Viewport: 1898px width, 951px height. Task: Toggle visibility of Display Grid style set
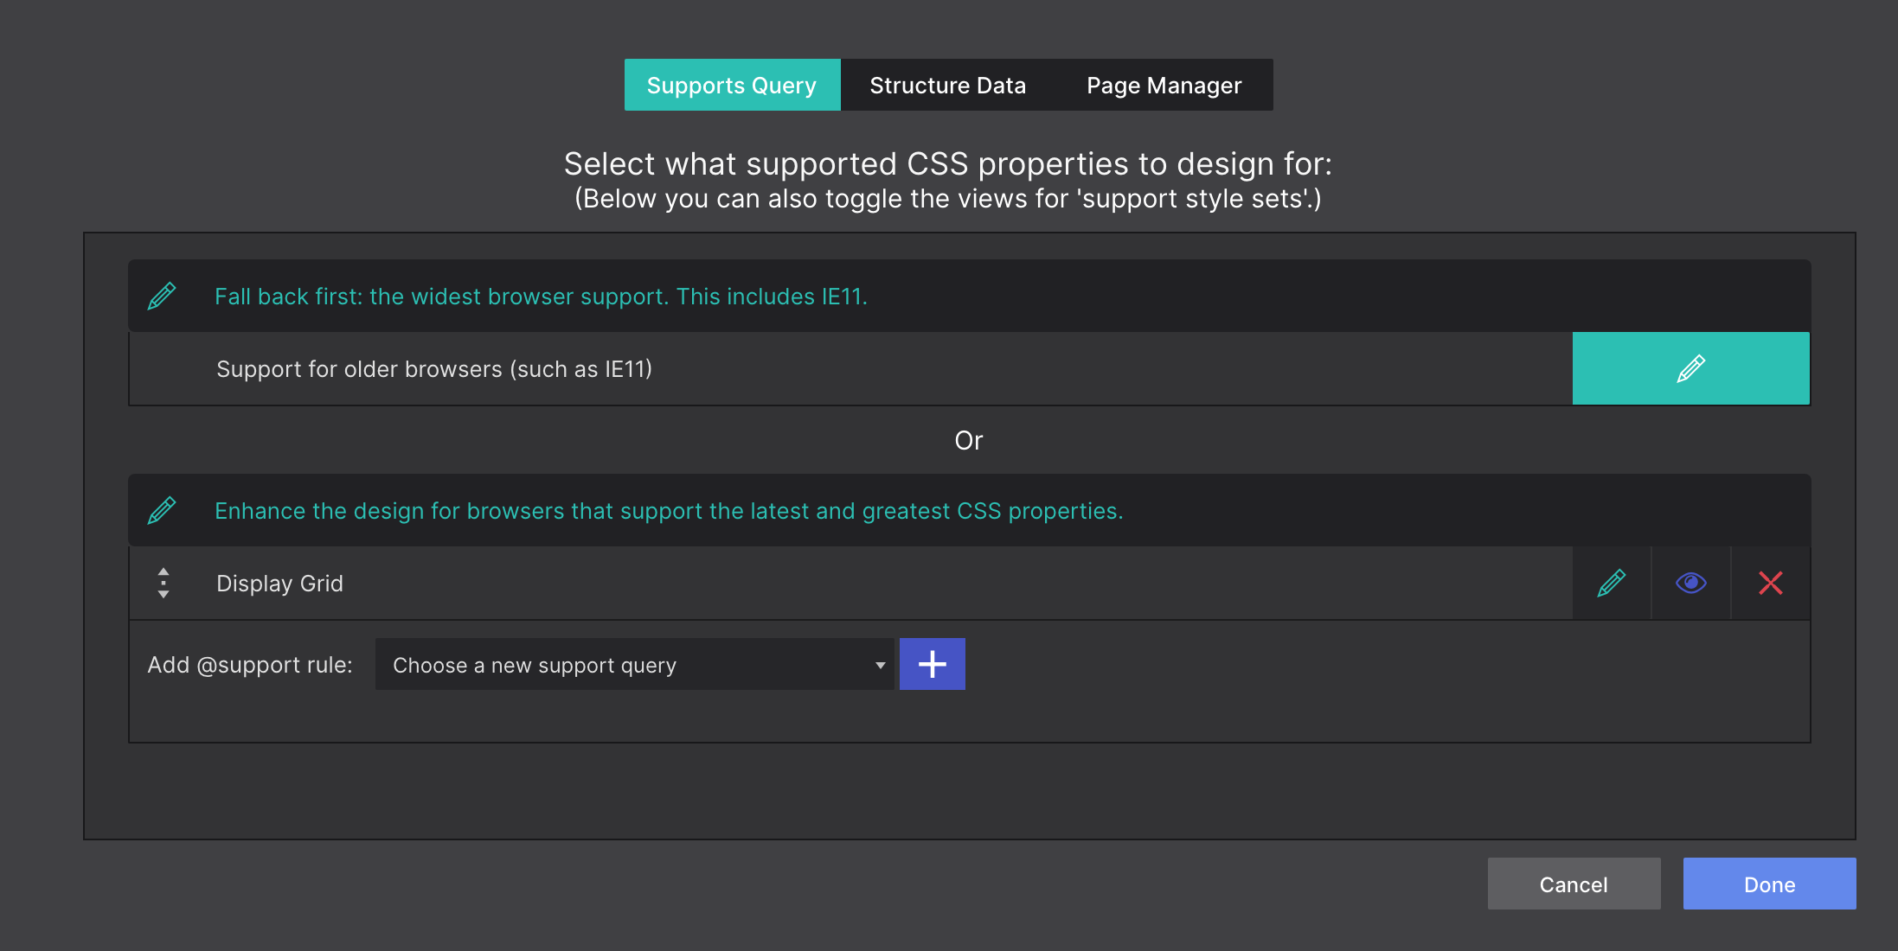tap(1690, 583)
